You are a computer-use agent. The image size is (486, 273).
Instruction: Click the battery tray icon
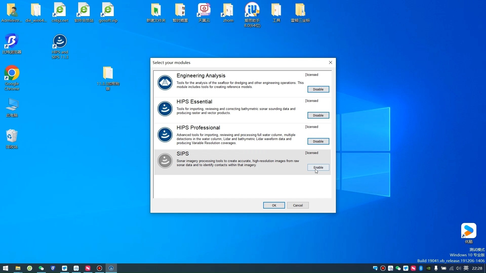(x=444, y=268)
